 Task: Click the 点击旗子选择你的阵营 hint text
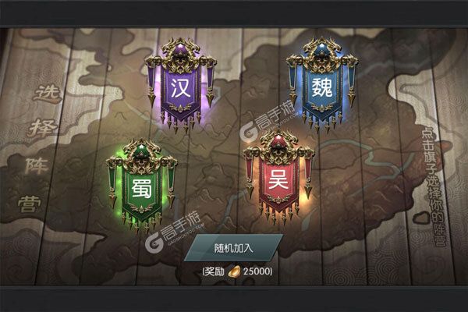pos(434,186)
